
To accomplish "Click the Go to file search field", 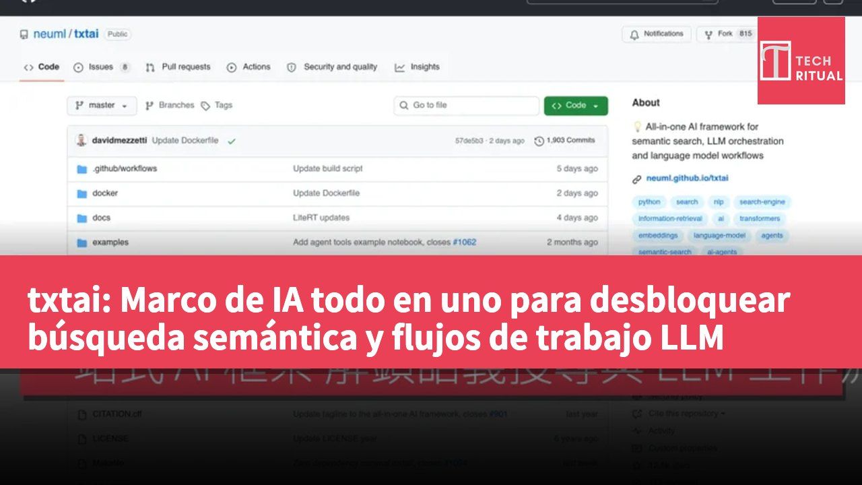I will pos(467,105).
